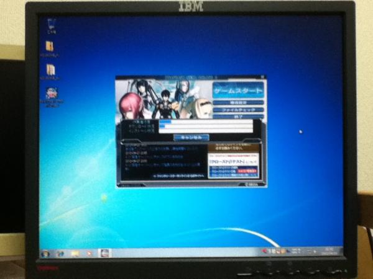Viewport: 373px width, 279px height.
Task: Select the launcher's taskbar button
Action: (x=104, y=254)
